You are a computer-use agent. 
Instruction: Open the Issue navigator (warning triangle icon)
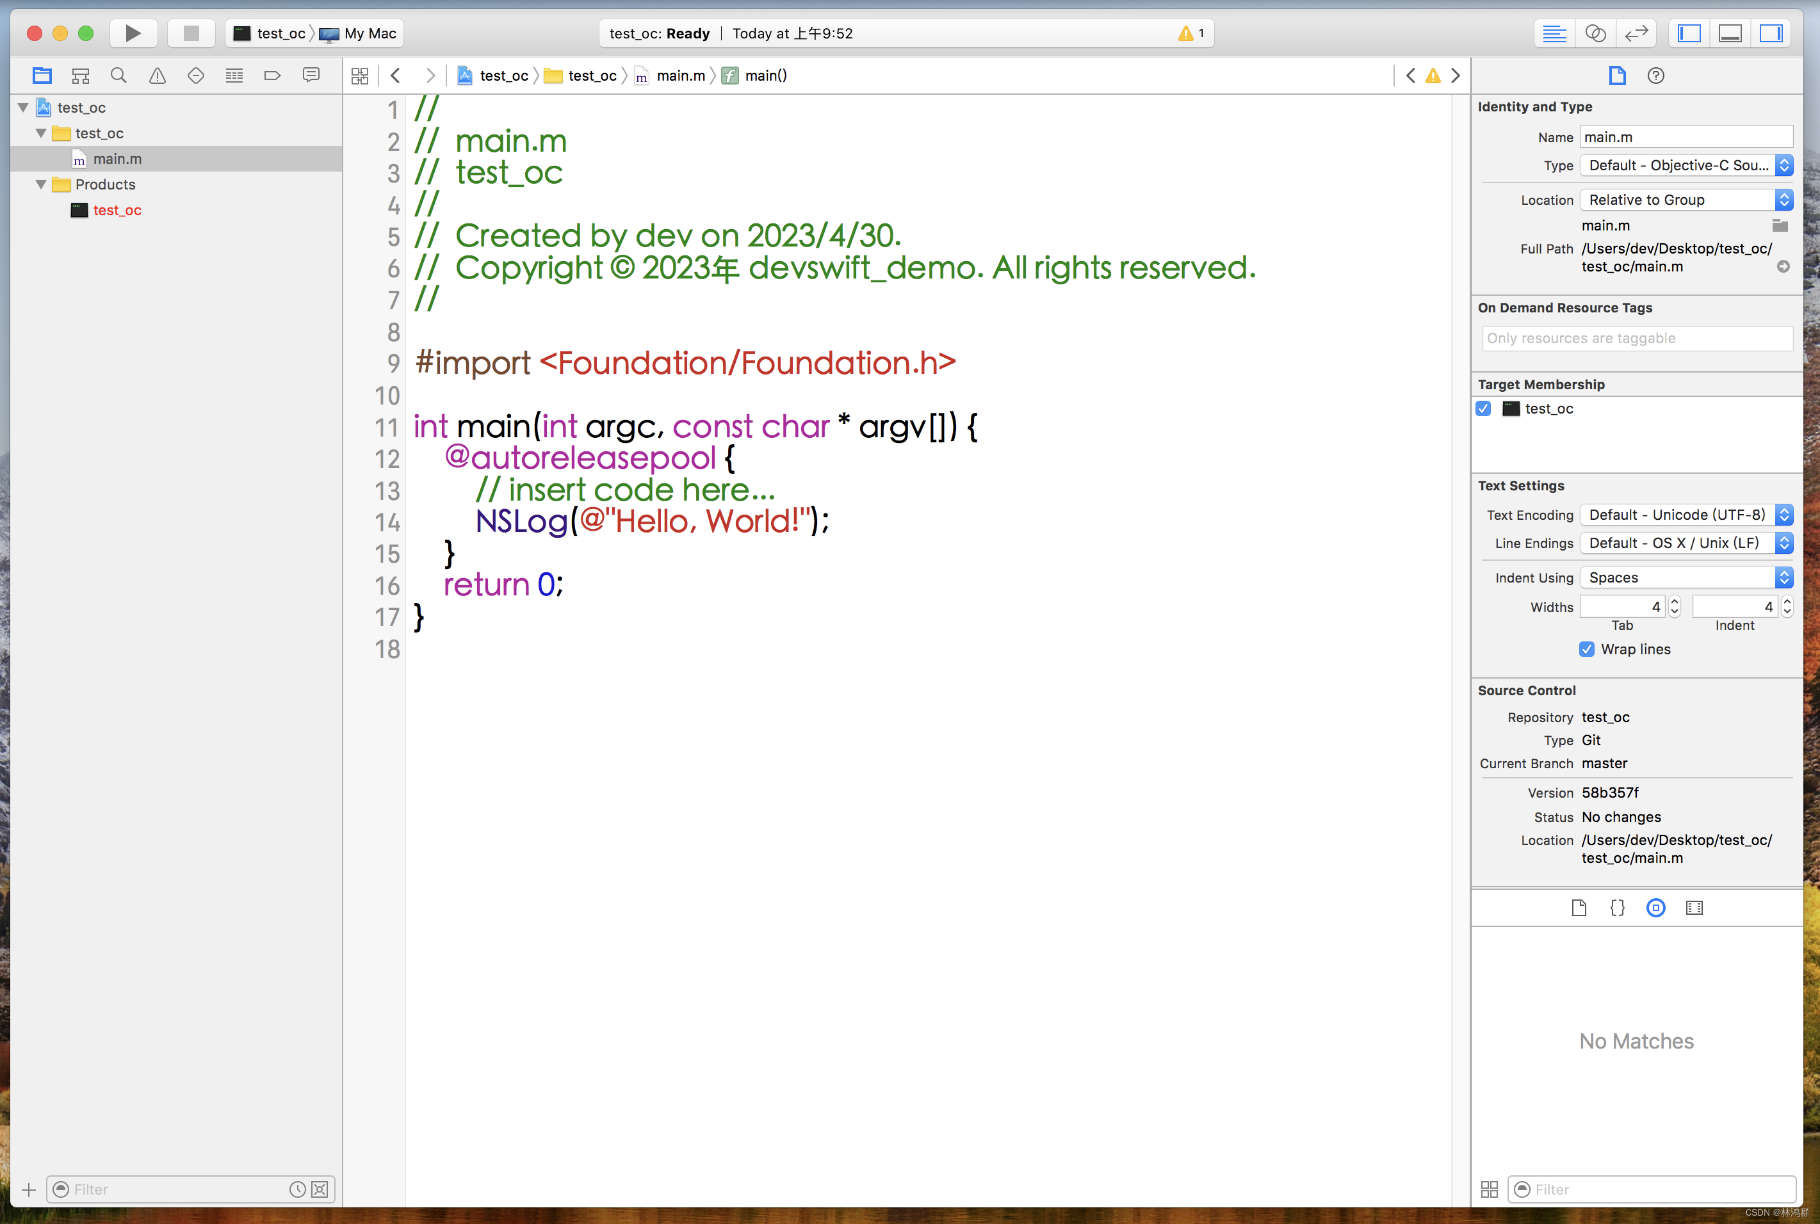(157, 76)
